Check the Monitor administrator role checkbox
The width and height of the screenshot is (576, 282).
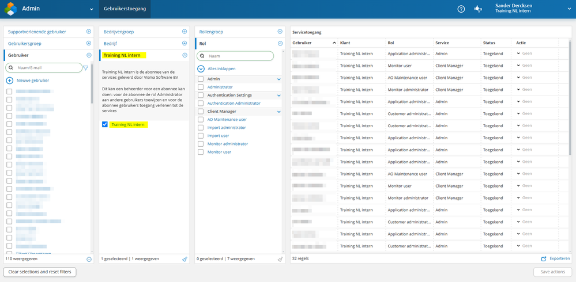pyautogui.click(x=201, y=144)
